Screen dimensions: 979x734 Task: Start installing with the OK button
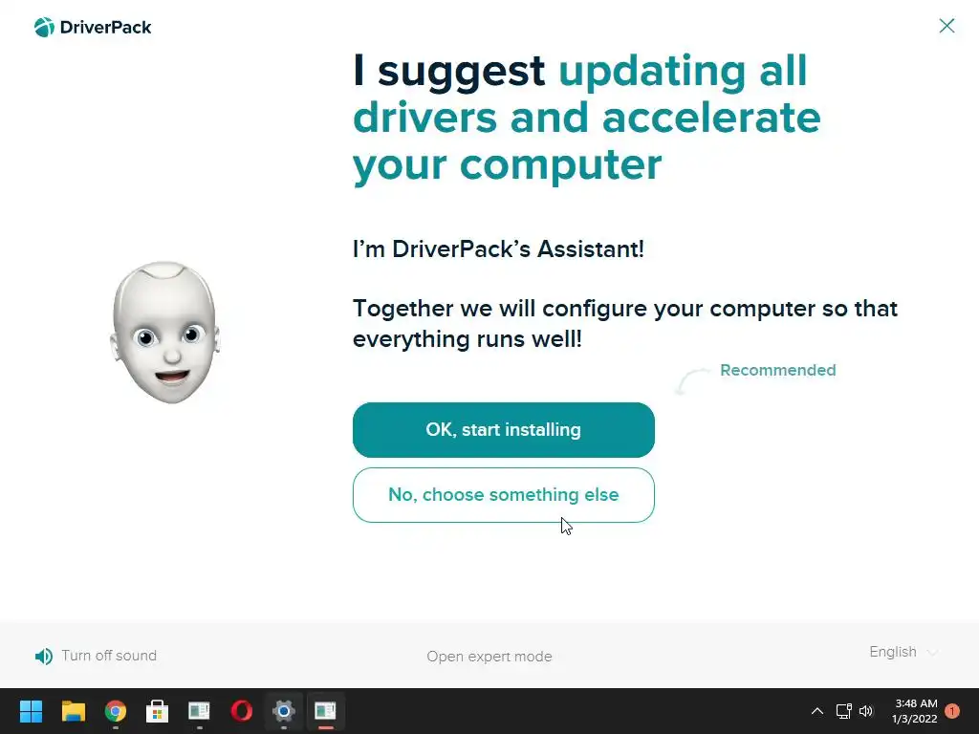tap(503, 430)
